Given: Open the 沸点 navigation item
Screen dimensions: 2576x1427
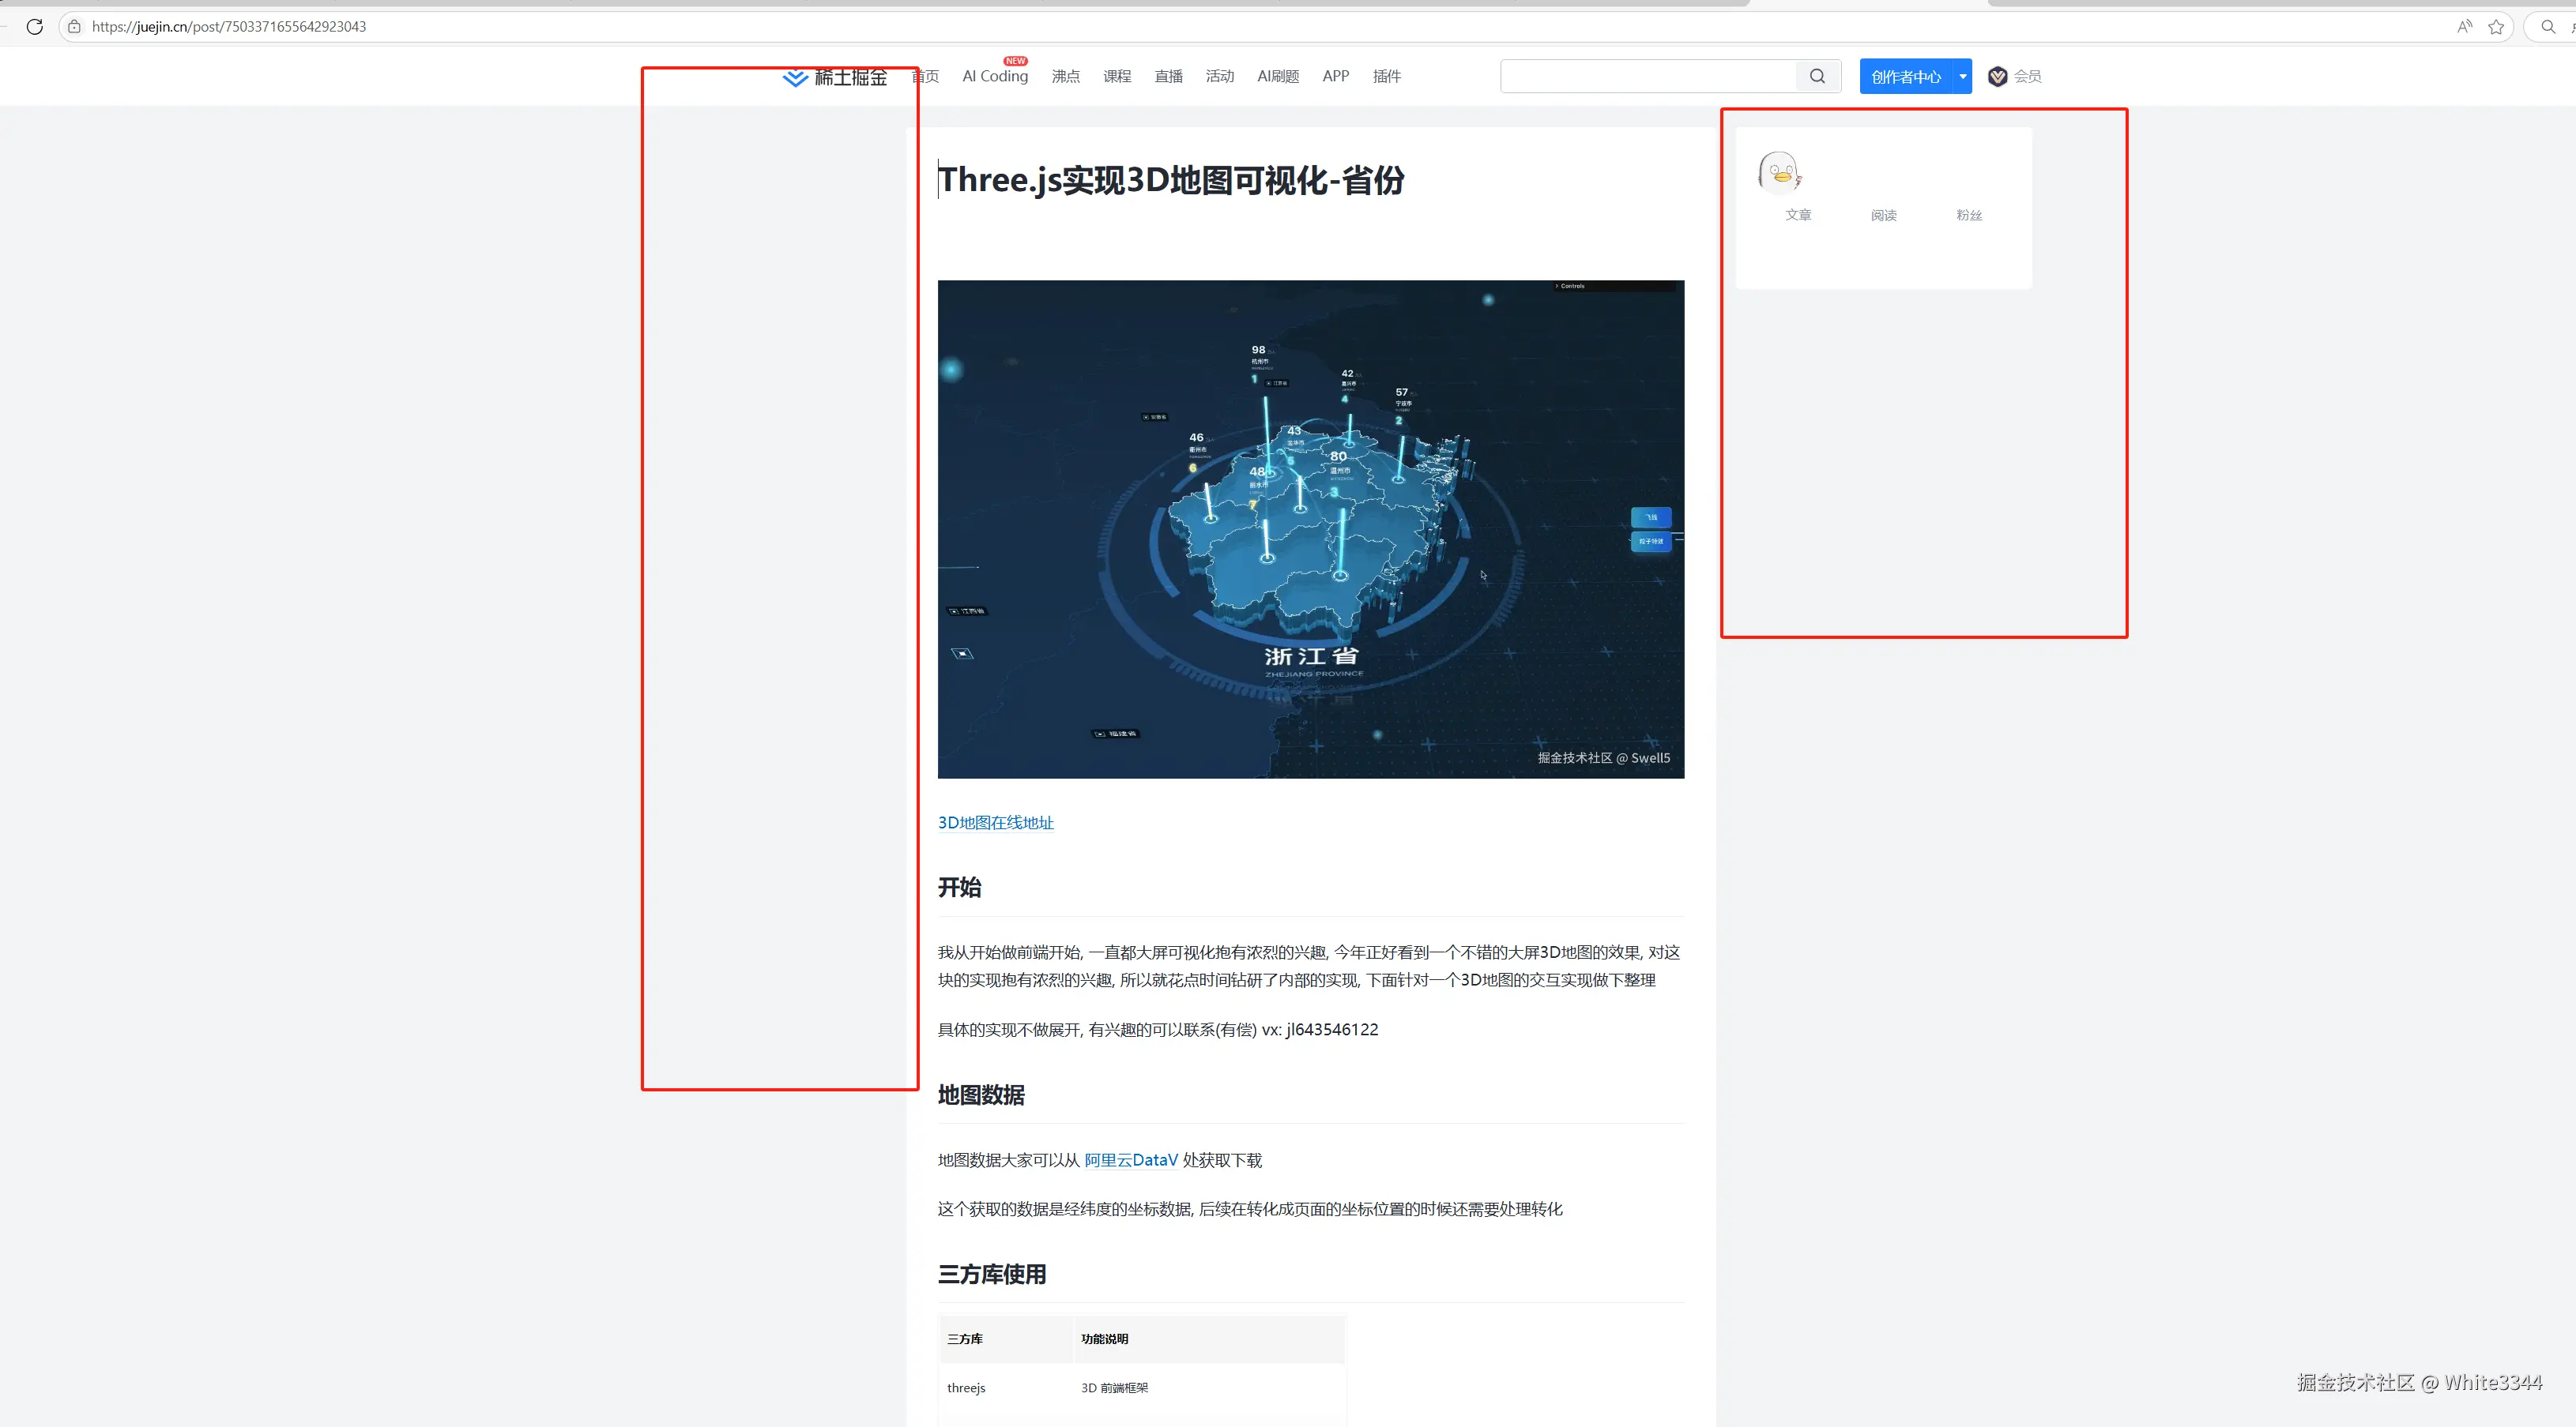Looking at the screenshot, I should pos(1065,76).
